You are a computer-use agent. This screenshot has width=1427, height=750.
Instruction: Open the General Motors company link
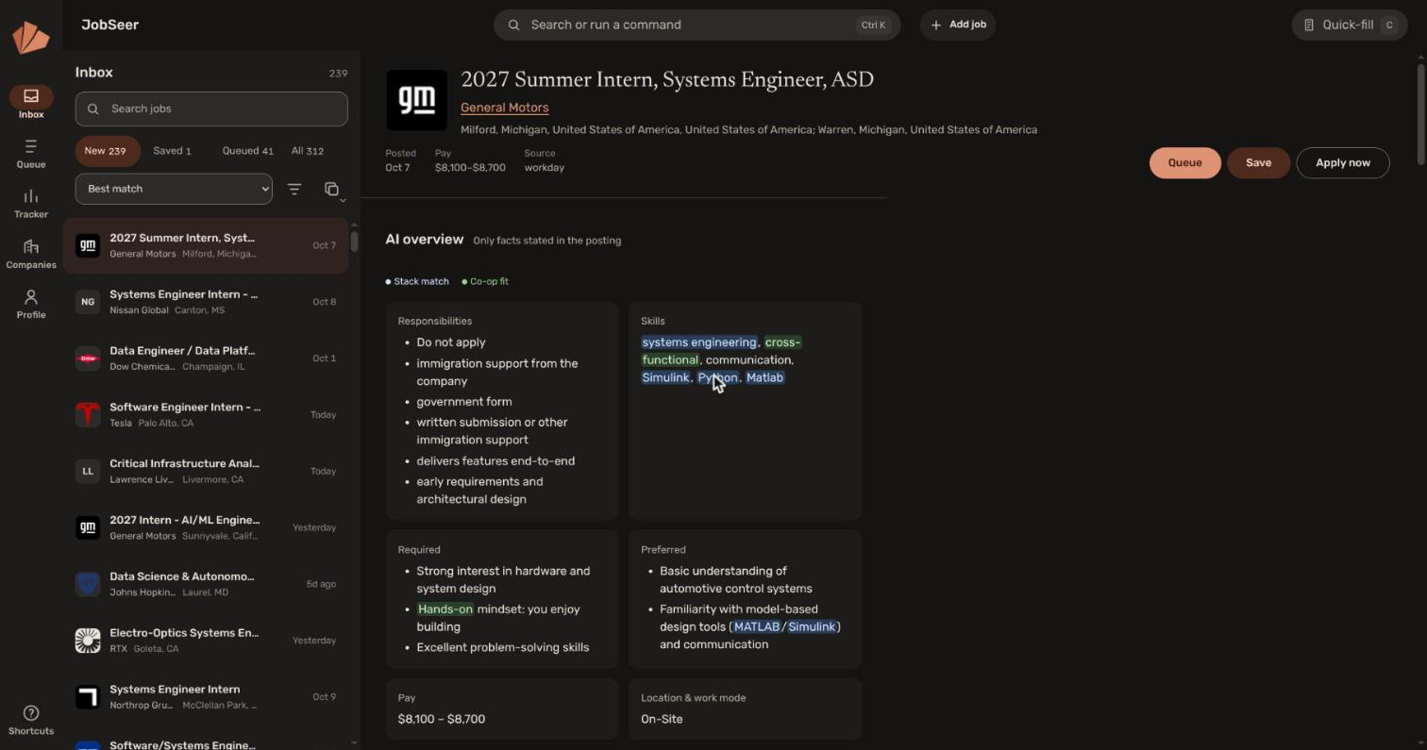point(504,108)
